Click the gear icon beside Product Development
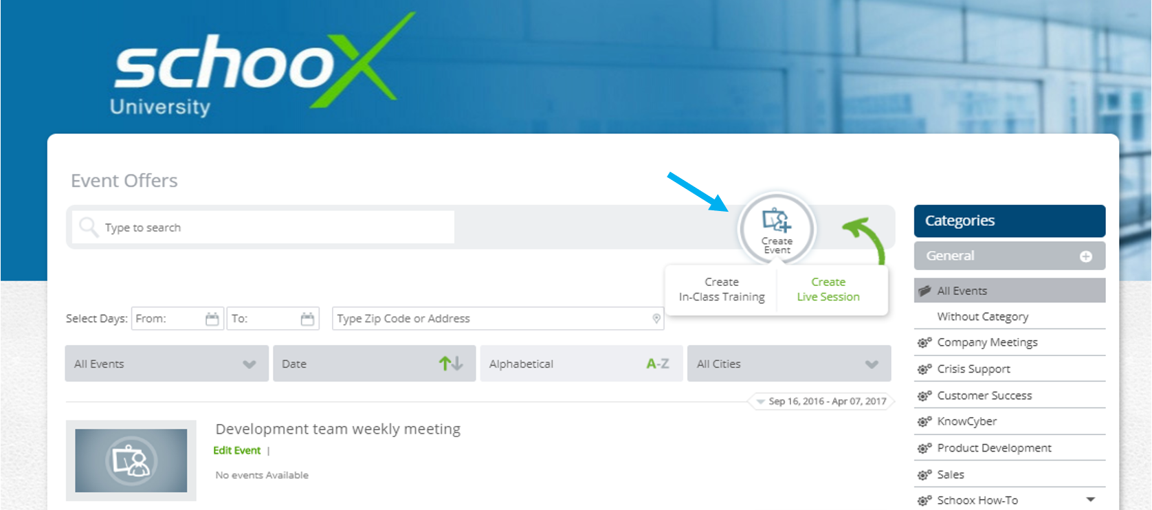This screenshot has width=1152, height=510. (x=924, y=448)
